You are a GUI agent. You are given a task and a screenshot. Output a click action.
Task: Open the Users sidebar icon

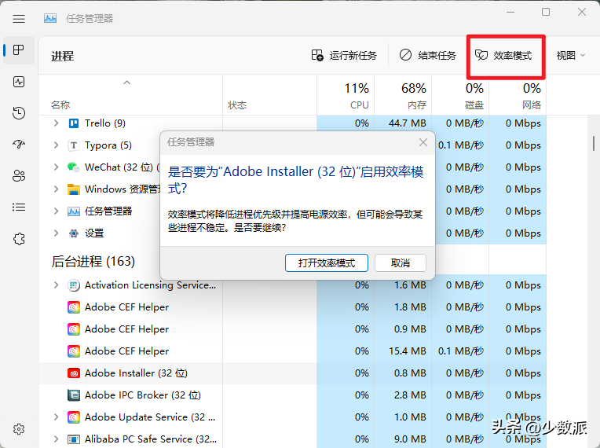19,176
